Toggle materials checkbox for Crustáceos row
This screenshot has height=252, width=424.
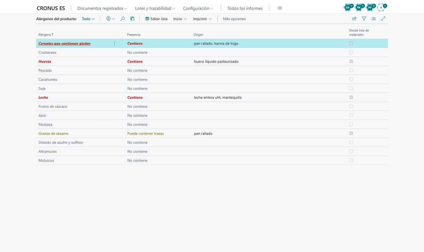coord(351,52)
